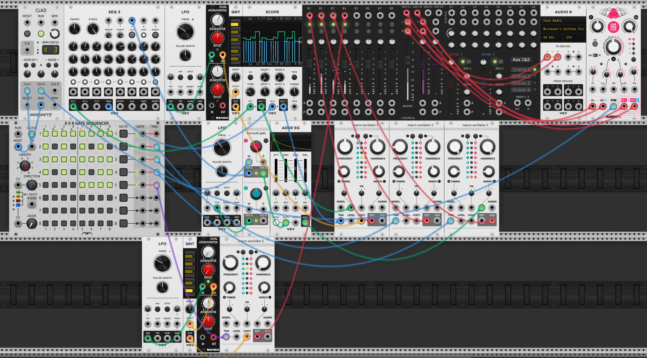Click the HORA logo on the mixer
This screenshot has height=358, width=647.
tap(408, 118)
